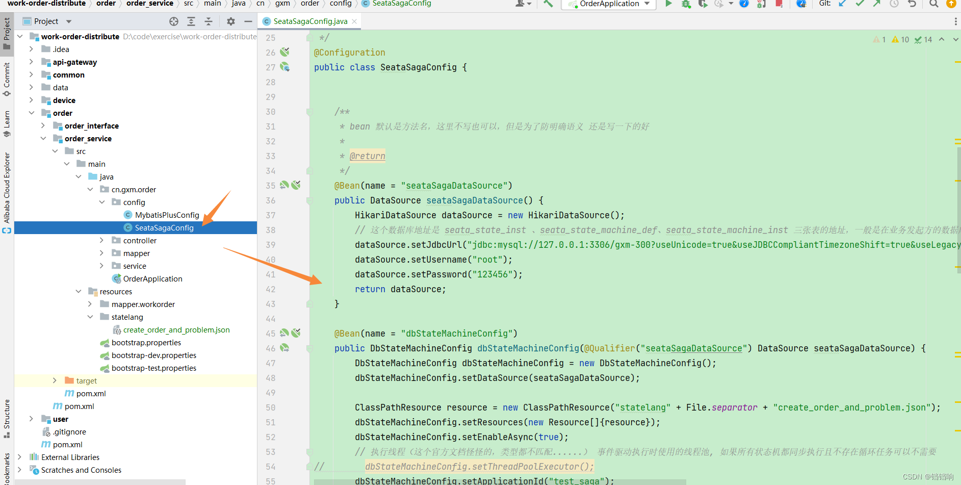Expand the target folder
Image resolution: width=961 pixels, height=485 pixels.
(55, 380)
